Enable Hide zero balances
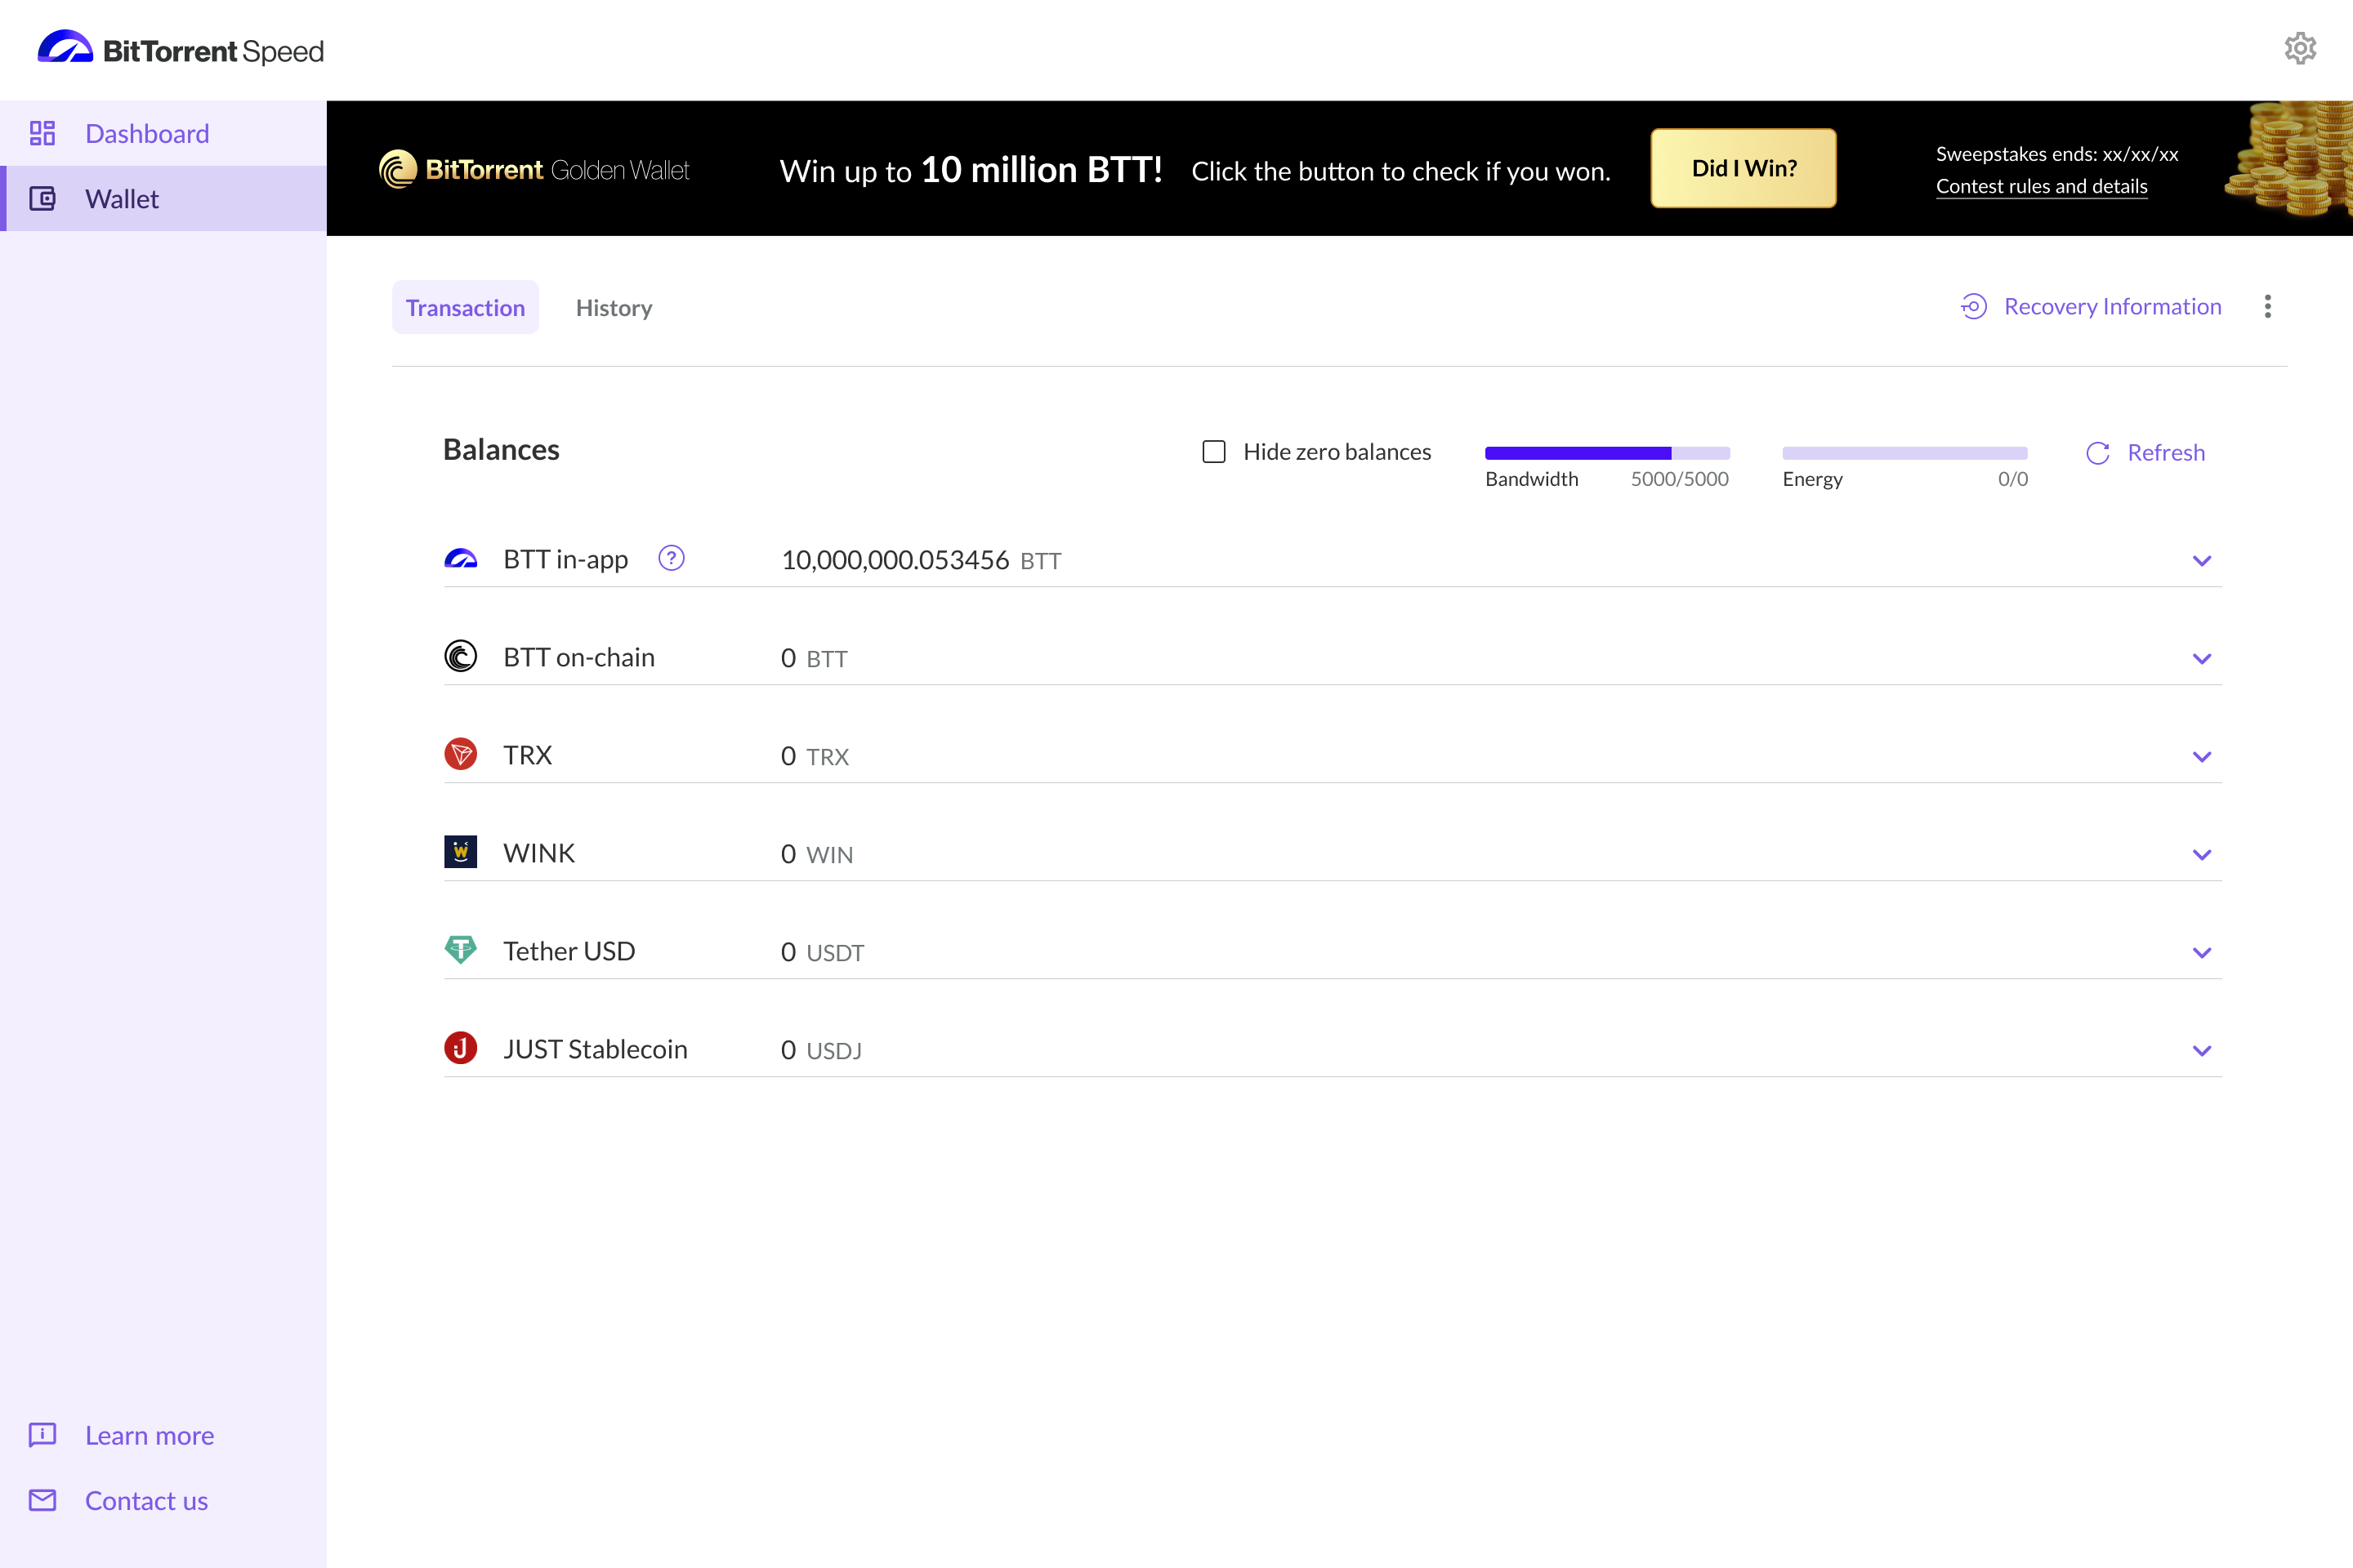Screen dimensions: 2353x1568 pos(1213,451)
